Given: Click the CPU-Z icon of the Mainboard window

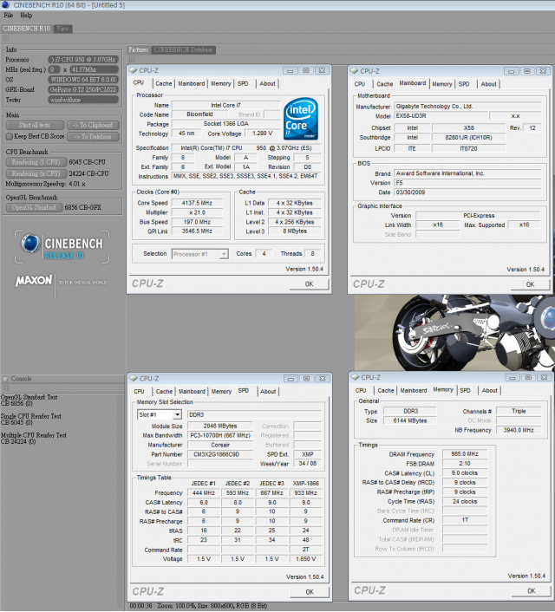Looking at the screenshot, I should click(354, 71).
